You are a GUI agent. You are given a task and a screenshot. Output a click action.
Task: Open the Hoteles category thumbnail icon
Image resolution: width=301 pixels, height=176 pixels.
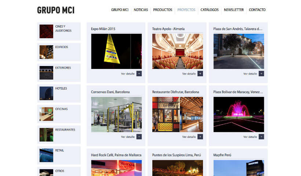coord(46,93)
